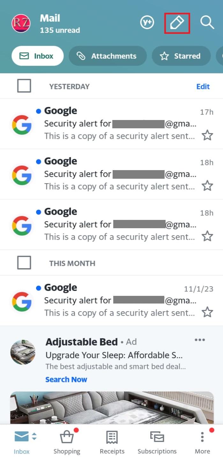This screenshot has width=223, height=458.
Task: Open the mail search magnifier
Action: [207, 23]
